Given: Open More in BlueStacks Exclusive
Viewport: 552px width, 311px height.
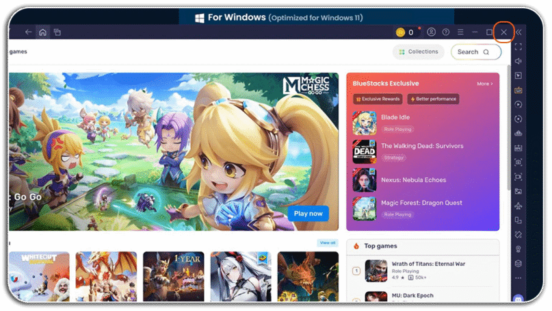Looking at the screenshot, I should pos(485,84).
